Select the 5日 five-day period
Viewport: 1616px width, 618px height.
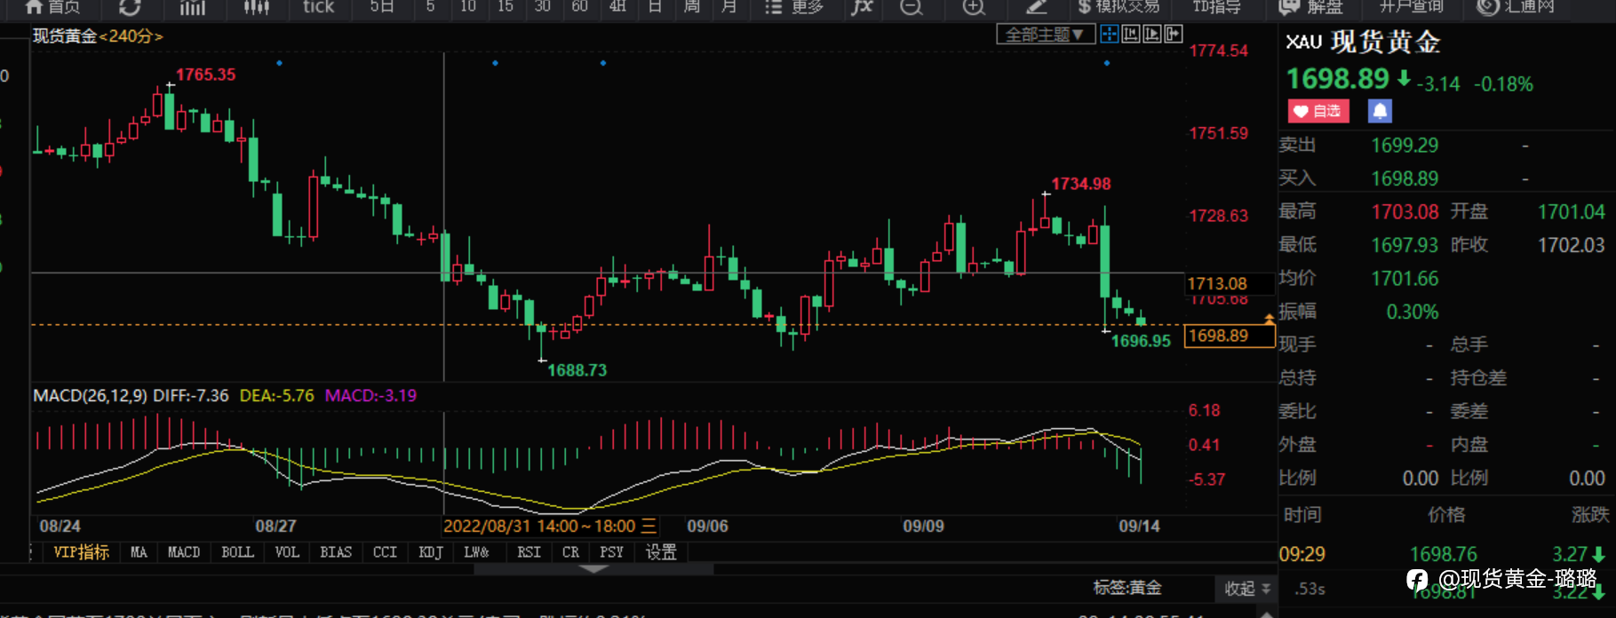(x=382, y=7)
